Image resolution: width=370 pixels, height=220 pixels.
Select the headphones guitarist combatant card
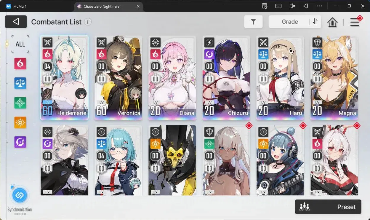280,160
